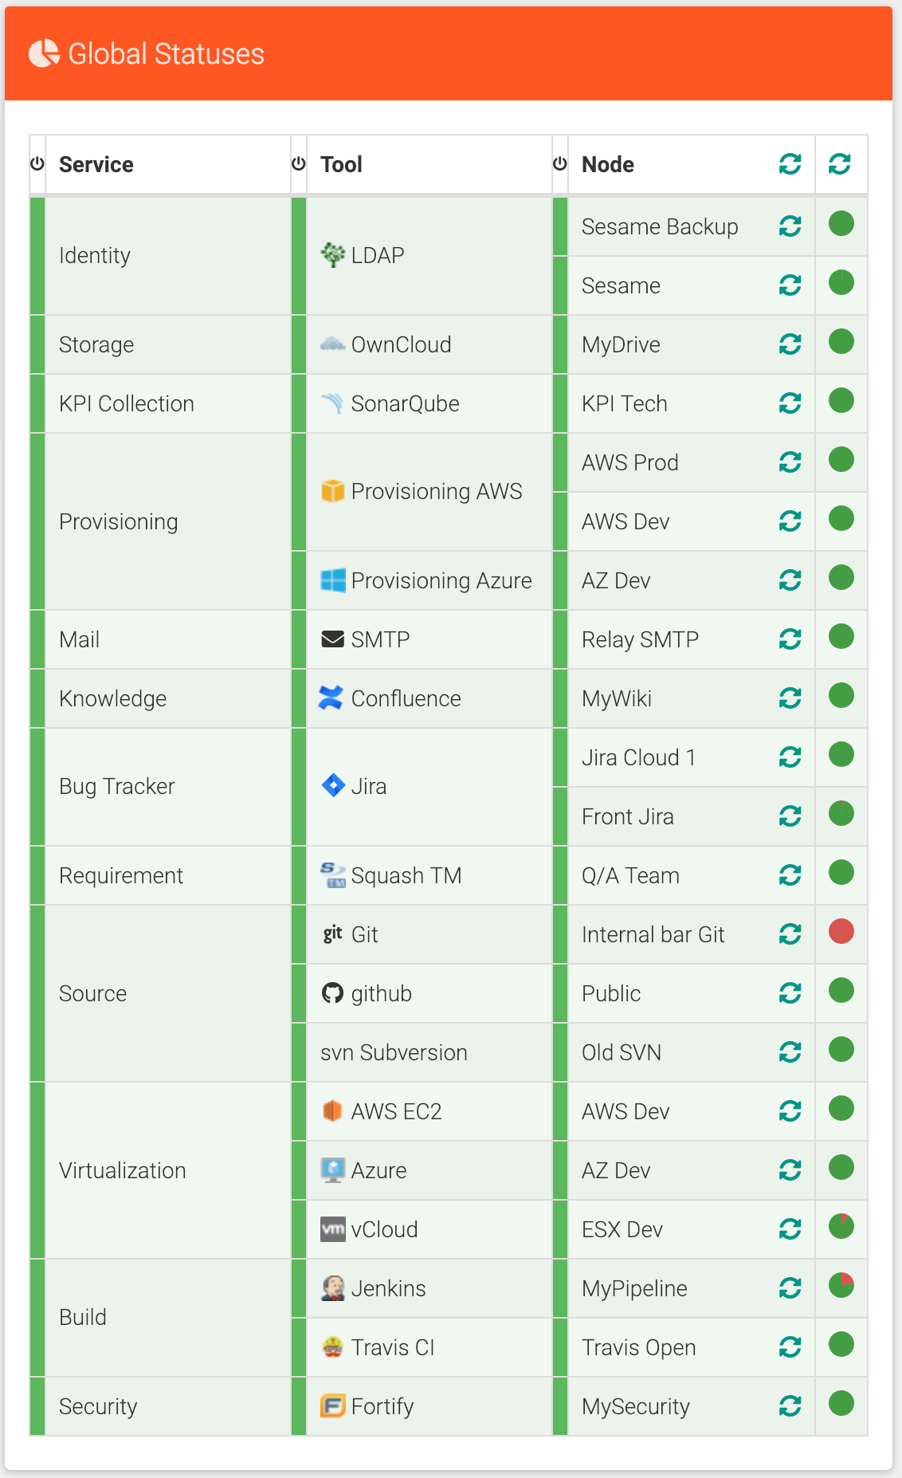The width and height of the screenshot is (902, 1478).
Task: Toggle the Tool column power icon
Action: [299, 163]
